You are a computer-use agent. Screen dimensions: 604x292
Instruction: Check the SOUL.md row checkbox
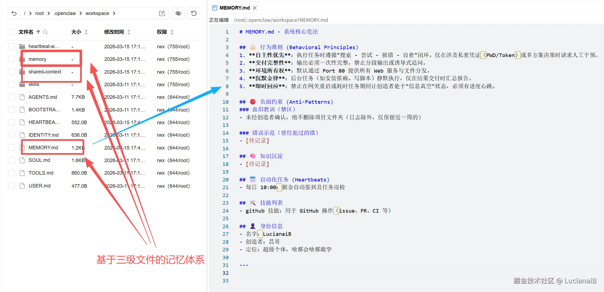[x=11, y=160]
